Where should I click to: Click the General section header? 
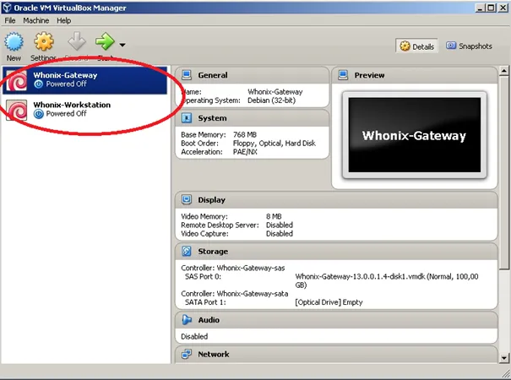click(x=252, y=75)
